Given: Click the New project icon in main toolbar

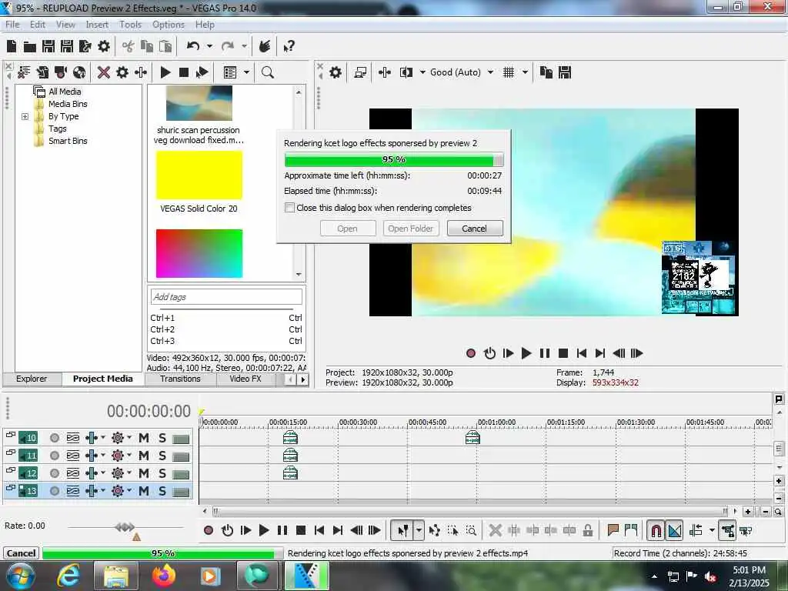Looking at the screenshot, I should (x=12, y=47).
